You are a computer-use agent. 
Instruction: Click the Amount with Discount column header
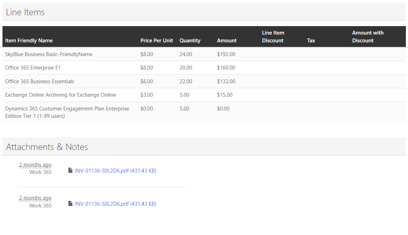368,37
